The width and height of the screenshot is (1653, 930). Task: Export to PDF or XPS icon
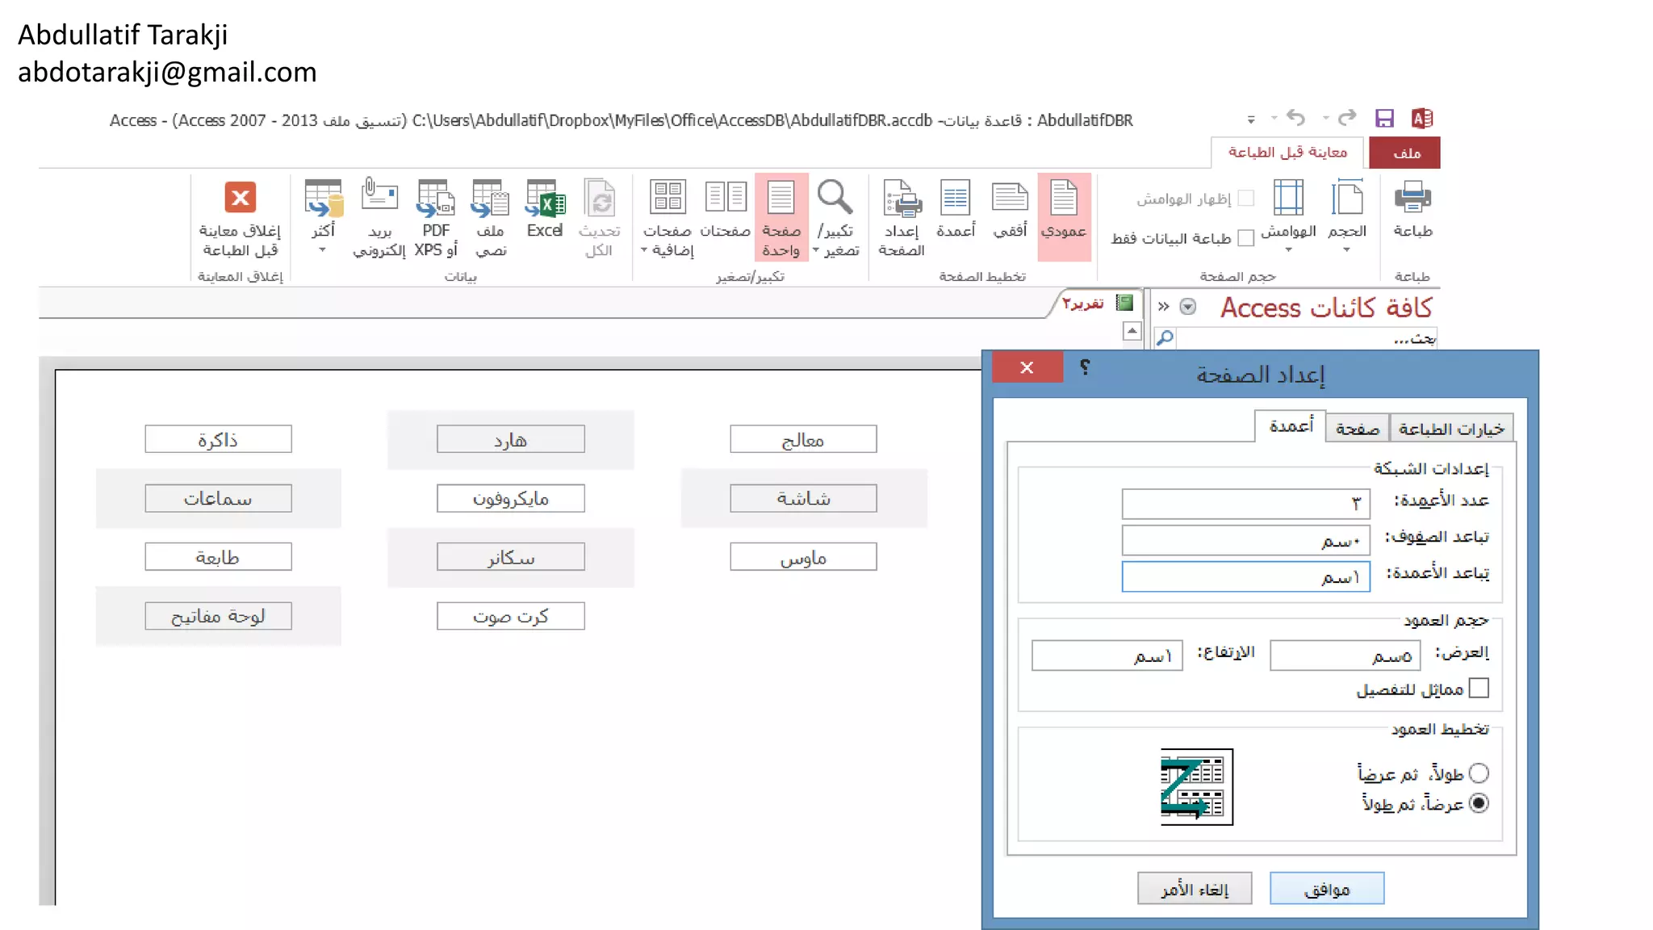pos(436,199)
